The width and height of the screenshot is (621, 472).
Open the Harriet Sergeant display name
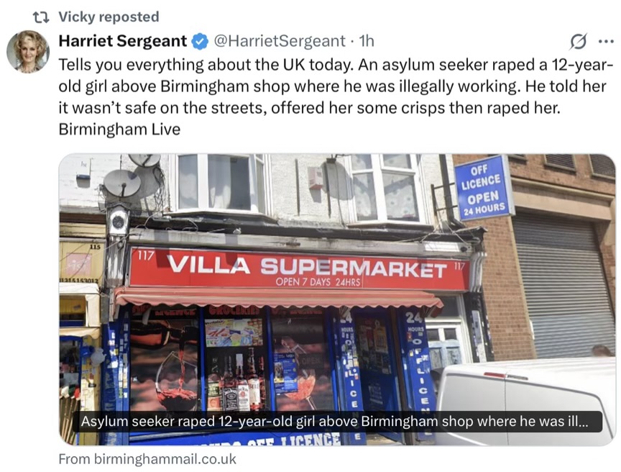point(123,41)
